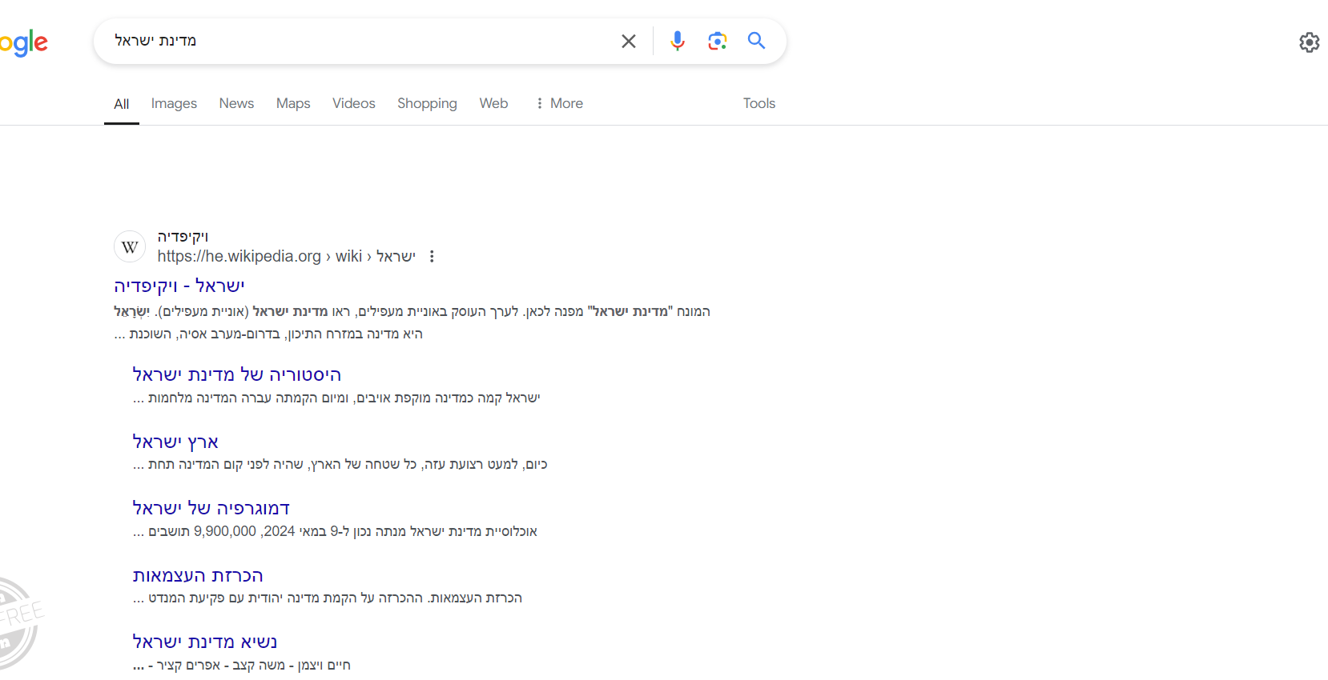Screen dimensions: 1328x680
Task: Open the היסטוריה של מדינת ישראל sitelink
Action: tap(236, 374)
